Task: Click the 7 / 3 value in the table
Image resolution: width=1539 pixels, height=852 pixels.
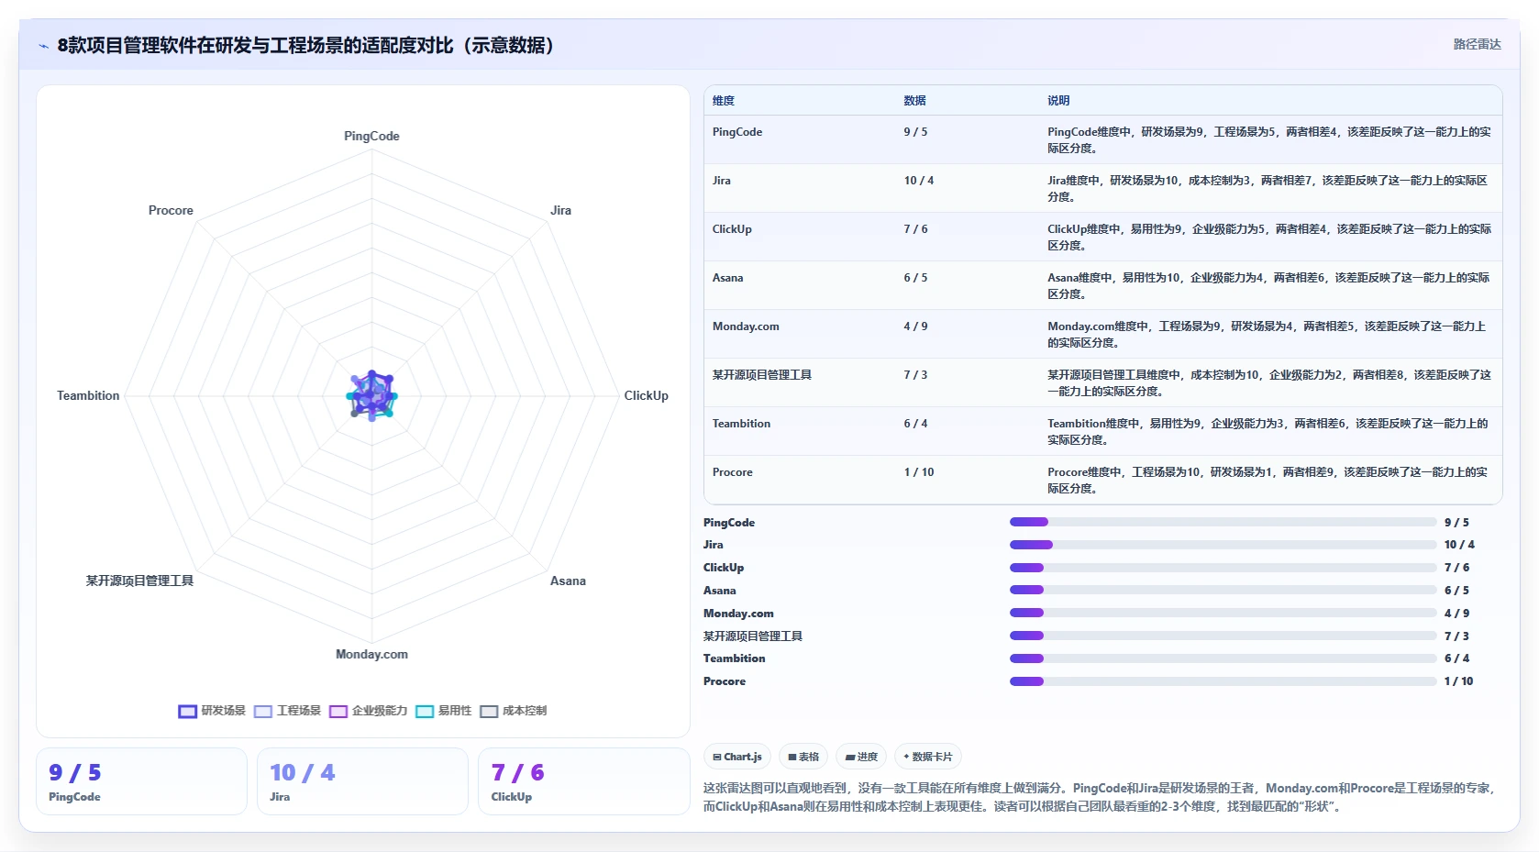Action: click(915, 375)
